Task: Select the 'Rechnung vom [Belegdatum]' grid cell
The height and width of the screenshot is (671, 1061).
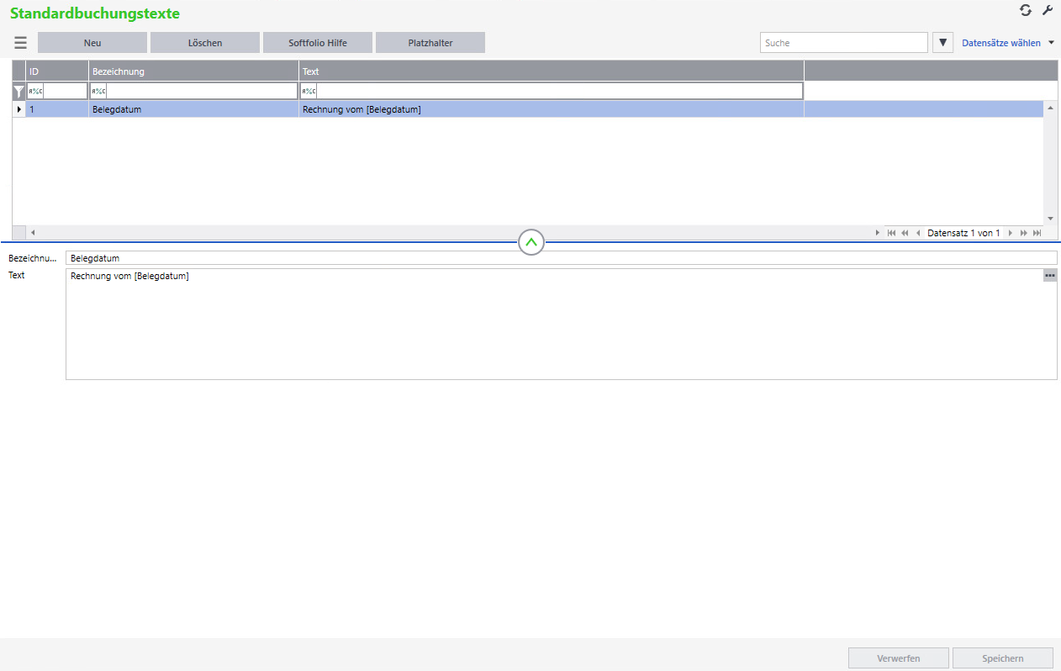Action: pos(552,109)
